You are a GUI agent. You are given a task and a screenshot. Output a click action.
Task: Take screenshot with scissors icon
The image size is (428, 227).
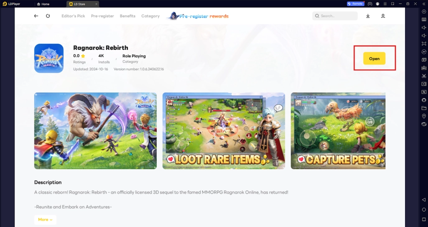pos(424,76)
